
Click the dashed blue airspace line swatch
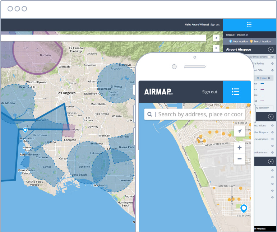[262, 95]
